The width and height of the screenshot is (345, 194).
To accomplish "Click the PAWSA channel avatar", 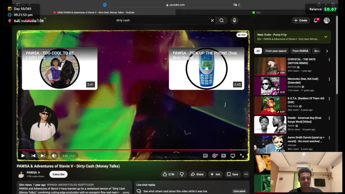I will click(21, 174).
